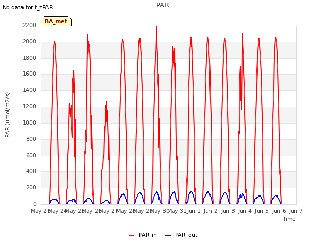Click the red PAR_in legend swatch
Screen dimensions: 327x245
pos(132,235)
